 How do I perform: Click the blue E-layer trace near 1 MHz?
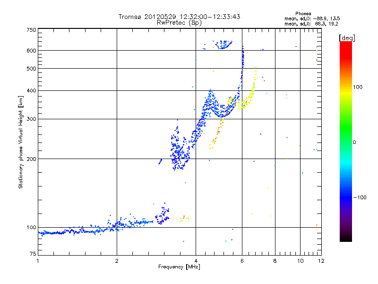coord(52,233)
